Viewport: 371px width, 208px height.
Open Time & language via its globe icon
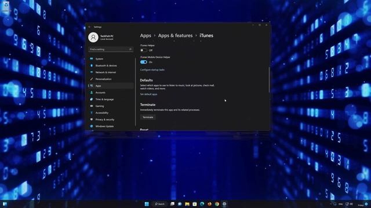pyautogui.click(x=92, y=99)
